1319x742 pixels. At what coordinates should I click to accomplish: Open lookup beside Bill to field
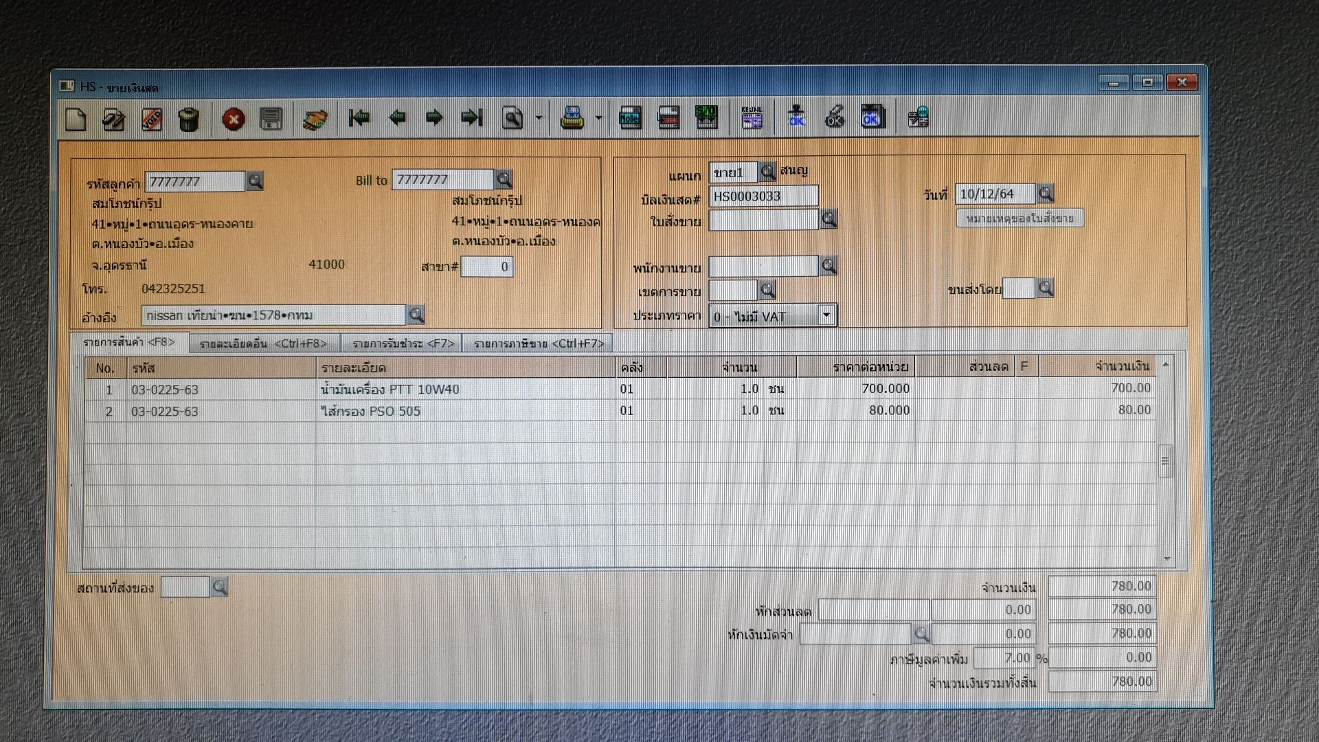[504, 179]
